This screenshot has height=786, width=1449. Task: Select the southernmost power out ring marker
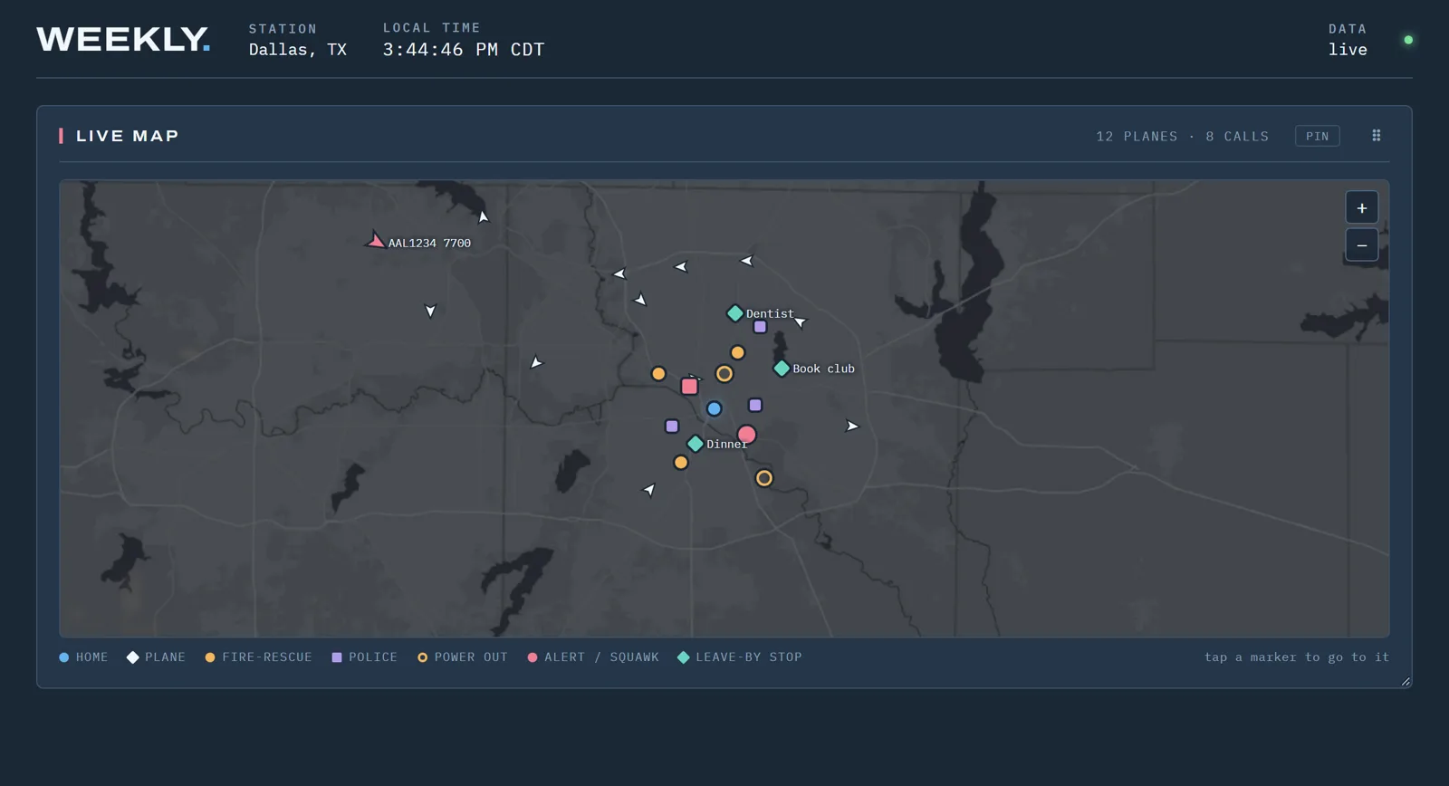[763, 477]
